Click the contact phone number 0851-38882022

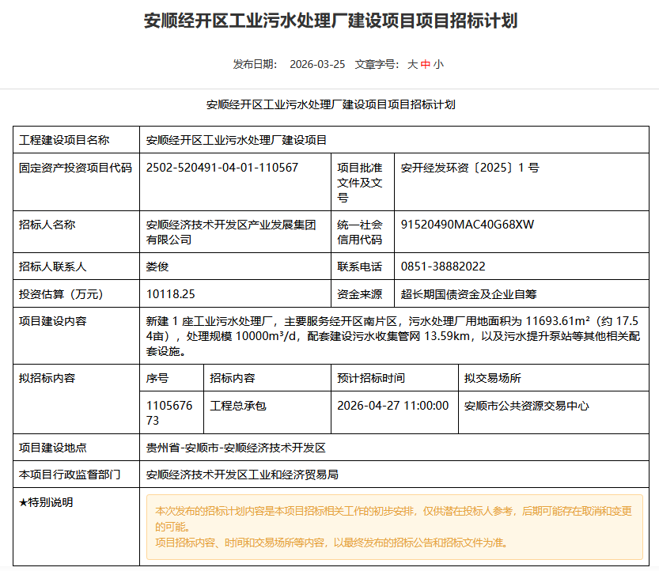pyautogui.click(x=443, y=267)
